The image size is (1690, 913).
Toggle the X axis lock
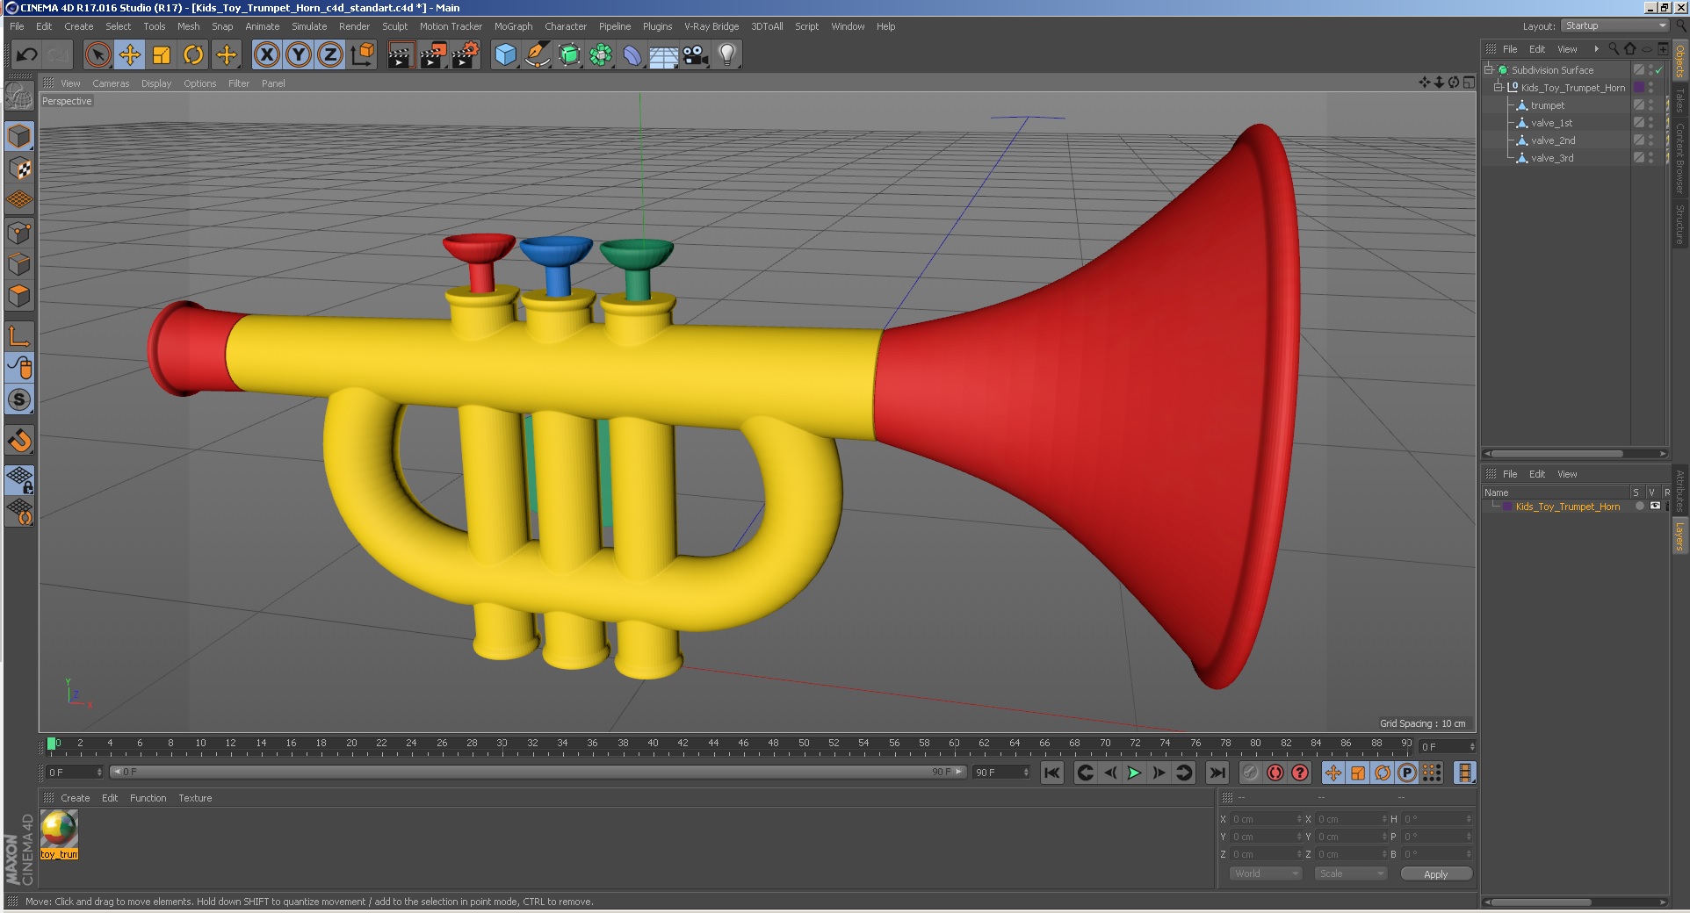point(267,55)
